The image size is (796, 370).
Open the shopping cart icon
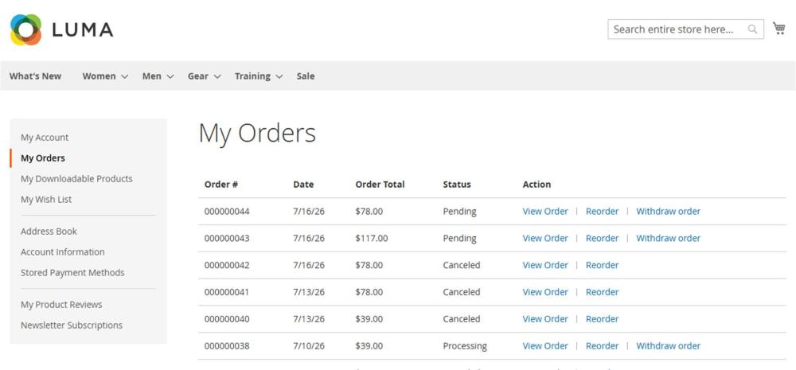(778, 29)
